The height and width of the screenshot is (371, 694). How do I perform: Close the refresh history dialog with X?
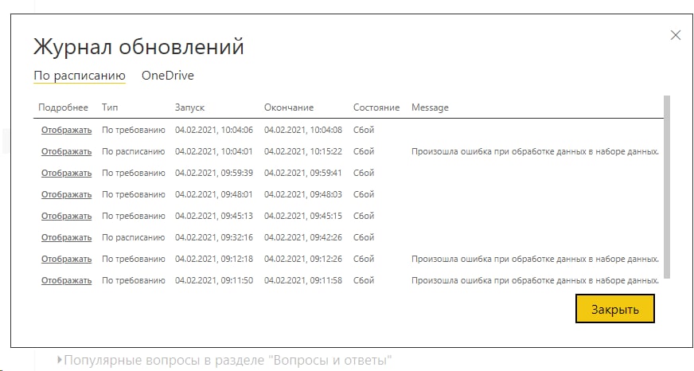[x=676, y=35]
